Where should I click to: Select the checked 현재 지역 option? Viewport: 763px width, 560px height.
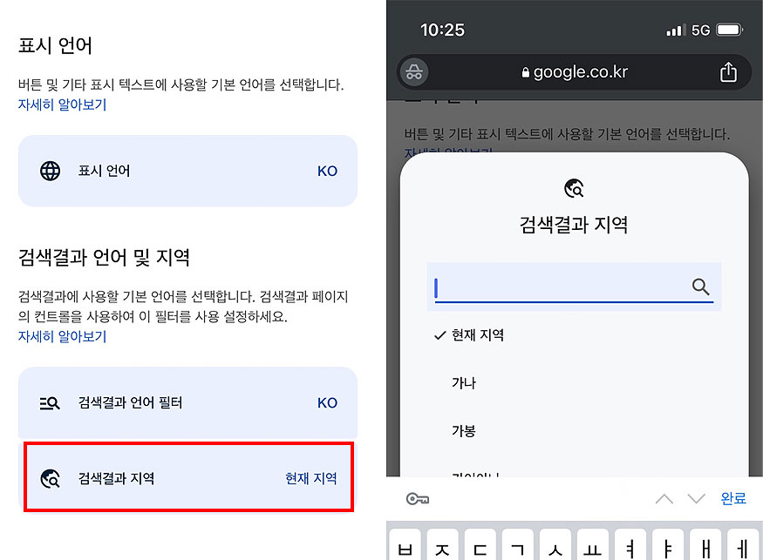[574, 335]
